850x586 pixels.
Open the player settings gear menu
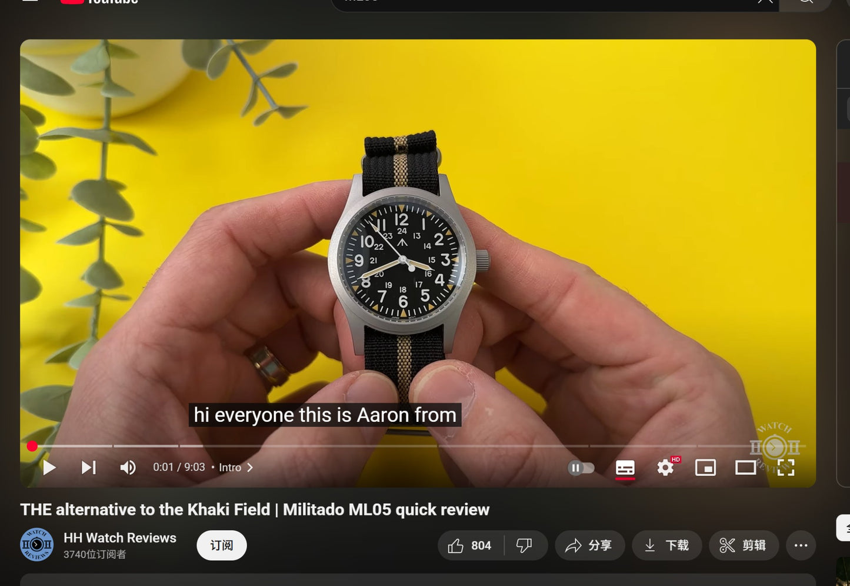(665, 468)
